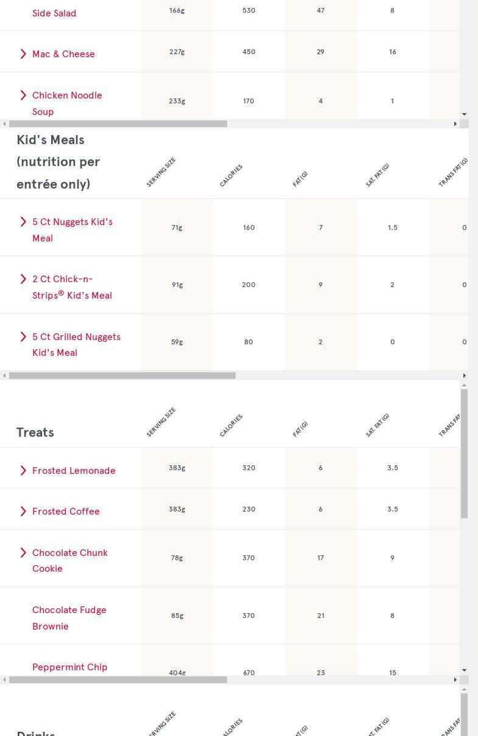
Task: Expand the Mac & Cheese row chevron
Action: pos(23,54)
